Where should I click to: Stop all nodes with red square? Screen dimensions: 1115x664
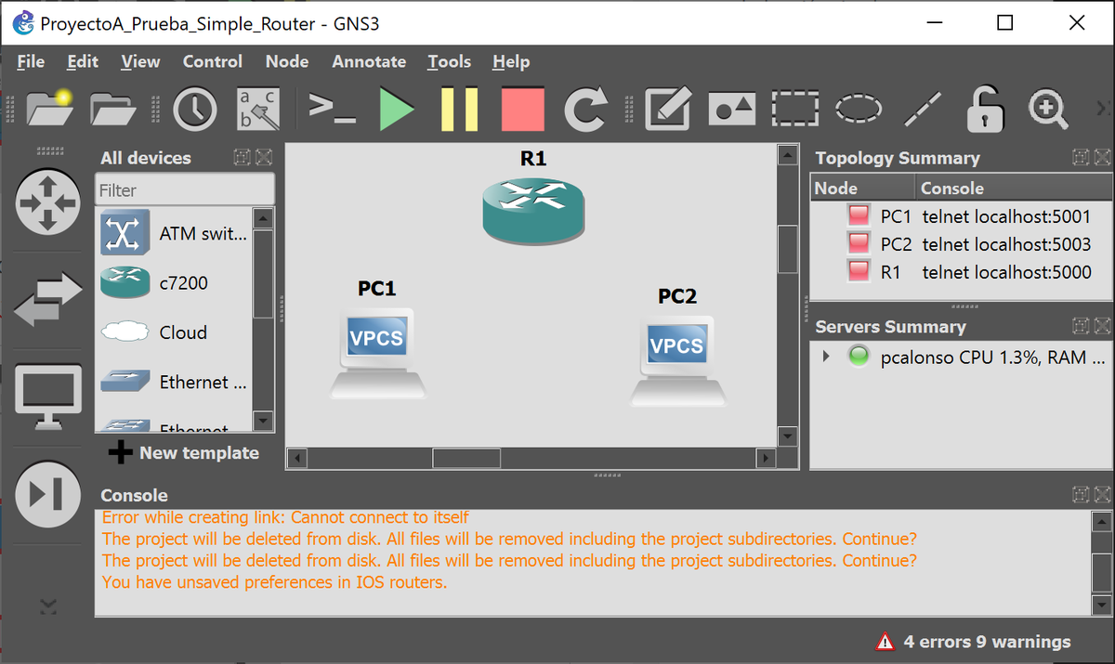point(522,109)
